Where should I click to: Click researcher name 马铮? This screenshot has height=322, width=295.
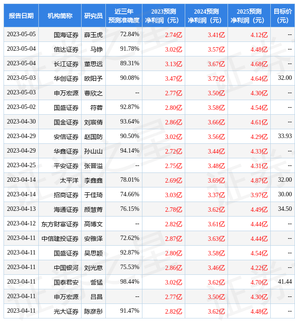(97, 49)
